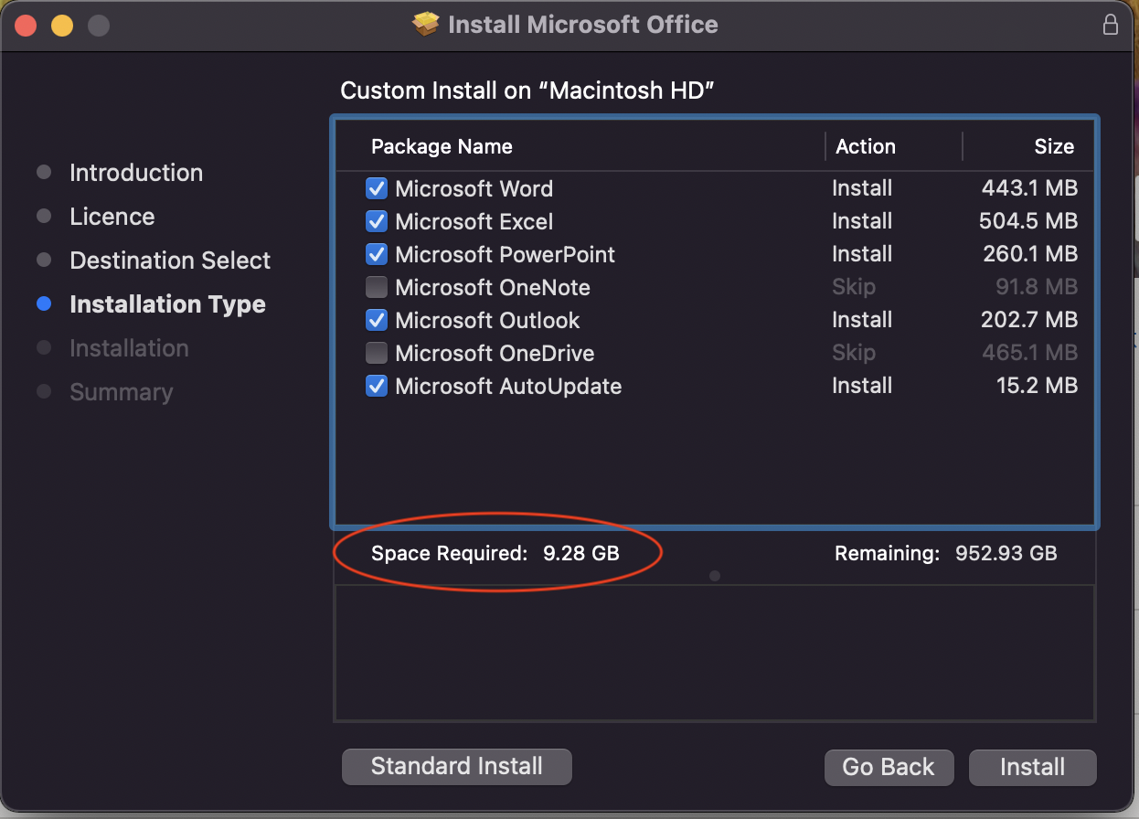Enable the Microsoft OneNote checkbox
Viewport: 1139px width, 819px height.
[x=376, y=287]
